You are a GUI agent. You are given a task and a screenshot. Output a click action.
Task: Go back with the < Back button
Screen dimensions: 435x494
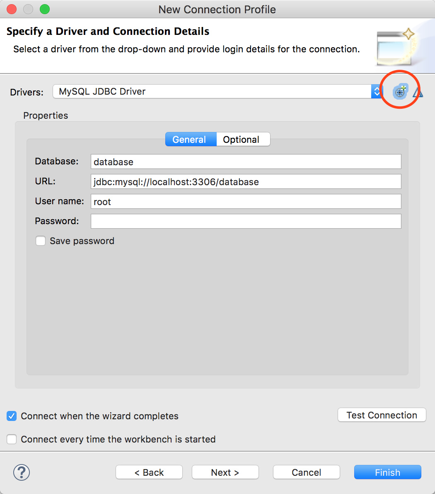149,472
